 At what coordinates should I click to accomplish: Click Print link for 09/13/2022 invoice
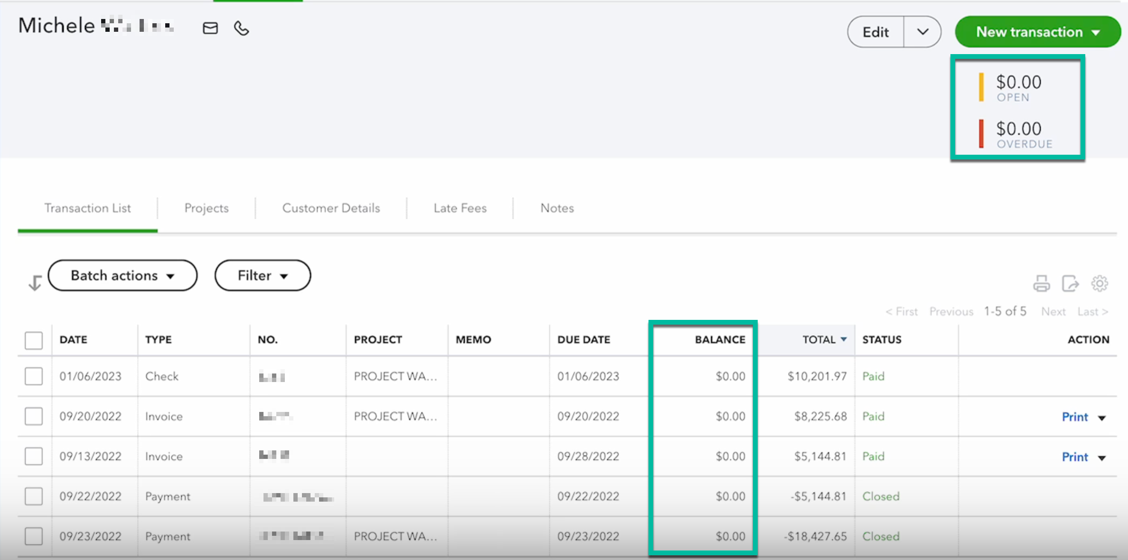[1074, 457]
